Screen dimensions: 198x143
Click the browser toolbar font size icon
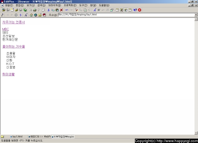(26, 15)
